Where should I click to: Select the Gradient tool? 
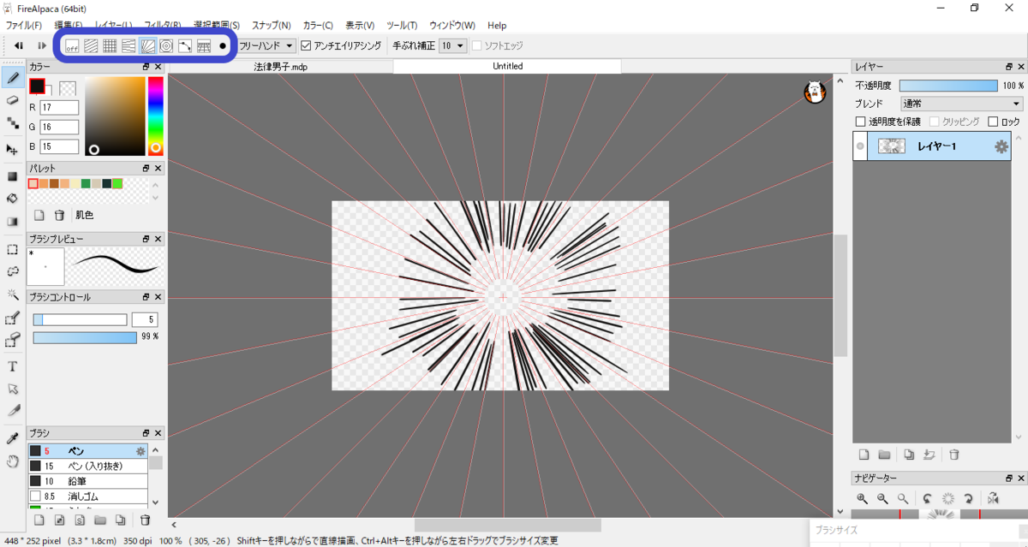[x=13, y=222]
